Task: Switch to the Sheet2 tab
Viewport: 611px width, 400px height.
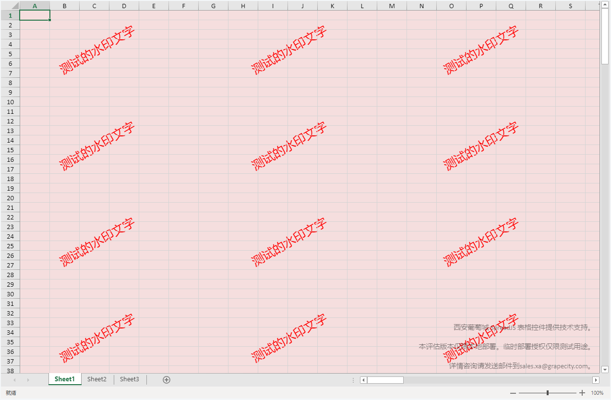Action: click(x=97, y=379)
